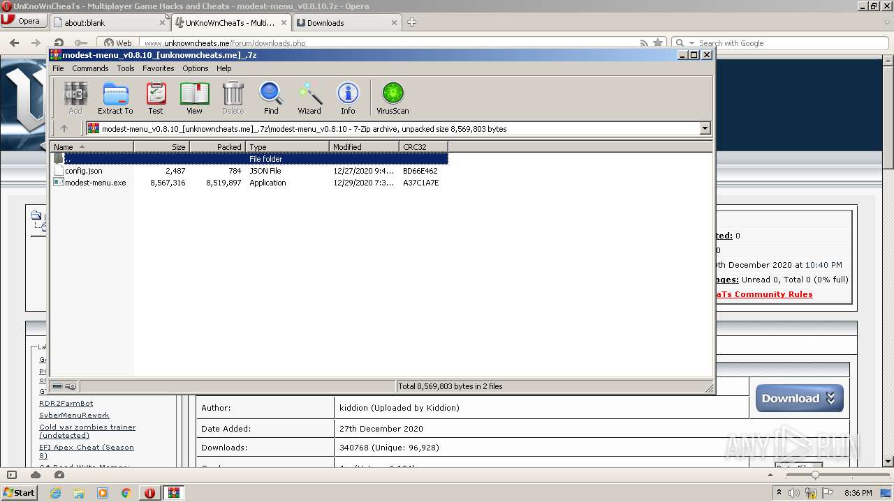Launch the Wizard wand tool

click(309, 98)
